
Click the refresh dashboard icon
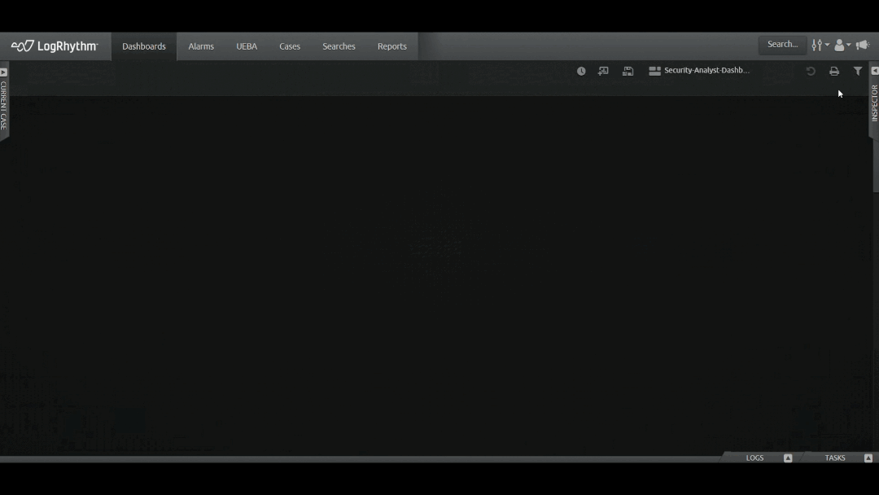pos(811,71)
